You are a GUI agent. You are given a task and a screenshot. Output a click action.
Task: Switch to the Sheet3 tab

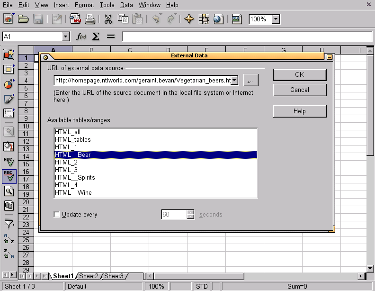(114, 276)
